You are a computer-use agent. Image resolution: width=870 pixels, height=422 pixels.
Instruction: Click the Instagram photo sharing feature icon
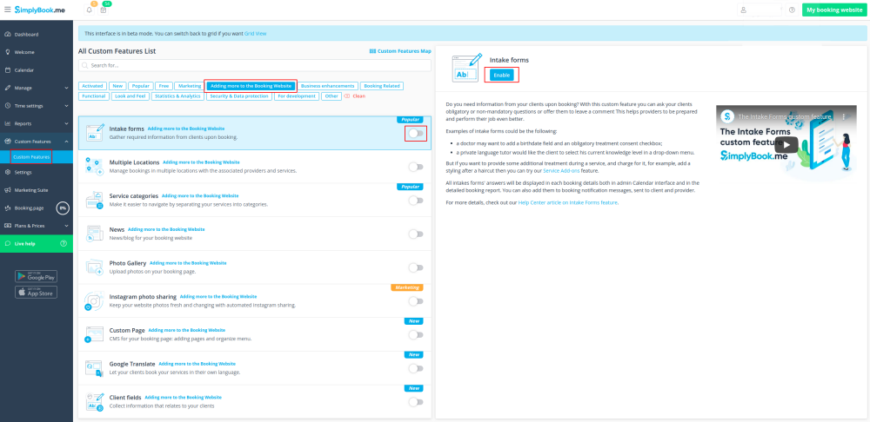coord(94,301)
